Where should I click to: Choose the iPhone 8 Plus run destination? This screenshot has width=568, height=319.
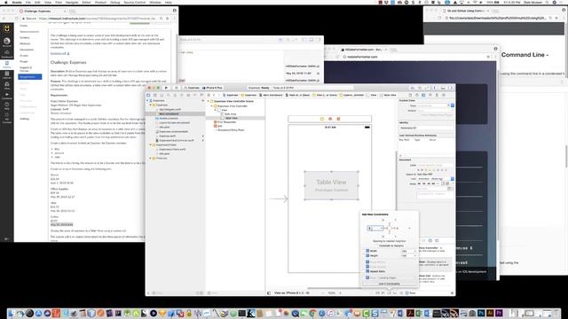pyautogui.click(x=212, y=88)
